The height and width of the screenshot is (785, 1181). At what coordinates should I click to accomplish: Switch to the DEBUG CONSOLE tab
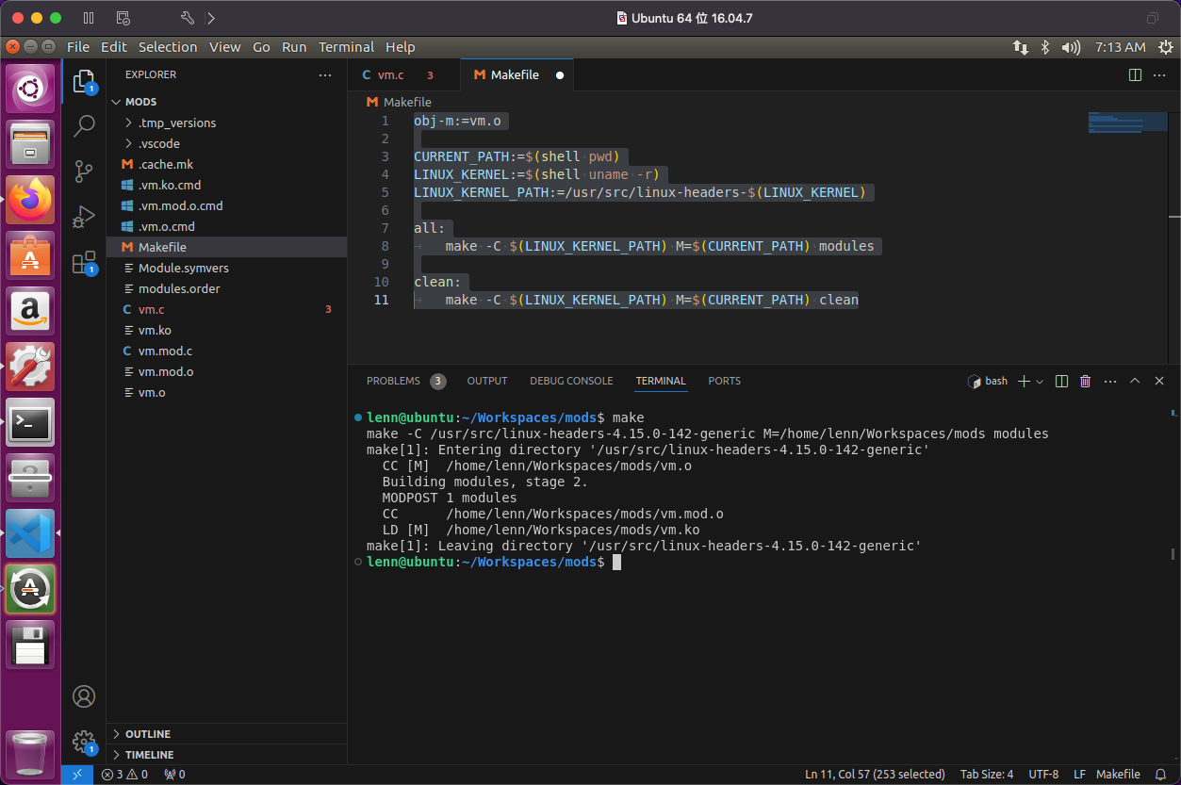click(571, 381)
